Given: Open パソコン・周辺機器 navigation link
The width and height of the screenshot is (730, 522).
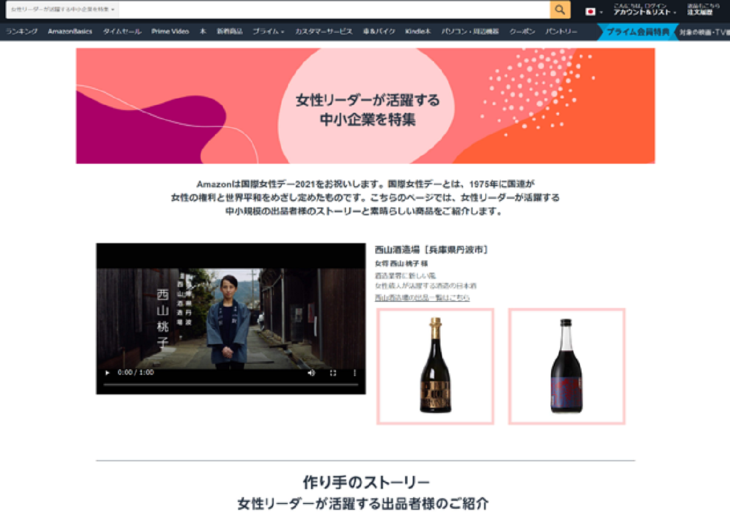Looking at the screenshot, I should click(470, 32).
